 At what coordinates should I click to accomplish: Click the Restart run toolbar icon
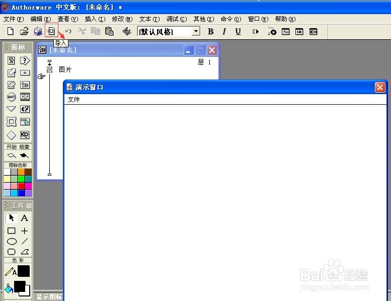[256, 32]
